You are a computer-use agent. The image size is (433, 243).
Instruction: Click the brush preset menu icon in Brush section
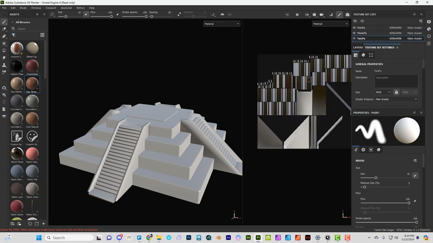click(x=415, y=161)
